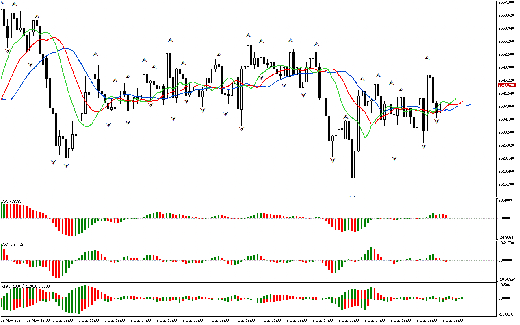Click the 5 Dec 06:00 time label
The image size is (520, 325).
point(297,320)
